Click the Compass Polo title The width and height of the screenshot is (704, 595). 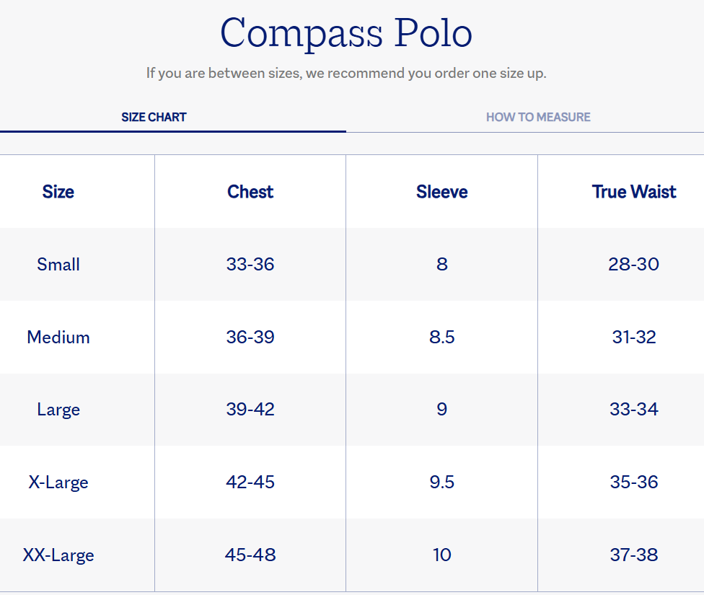(346, 32)
